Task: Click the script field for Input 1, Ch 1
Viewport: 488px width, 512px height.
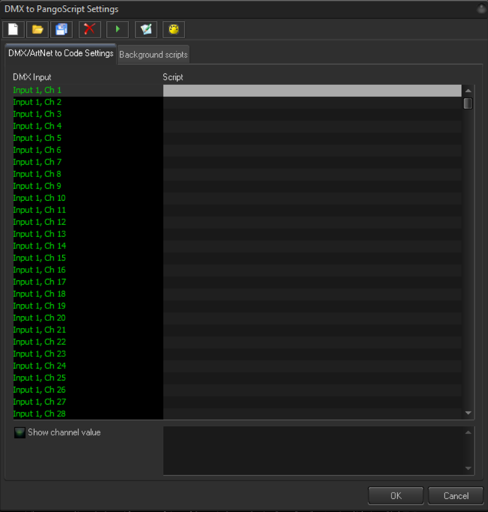Action: [x=312, y=91]
